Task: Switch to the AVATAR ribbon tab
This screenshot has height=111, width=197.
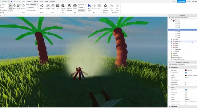Action: [x=36, y=1]
